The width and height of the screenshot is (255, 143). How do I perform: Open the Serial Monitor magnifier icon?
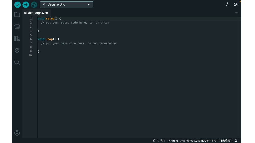tap(235, 5)
